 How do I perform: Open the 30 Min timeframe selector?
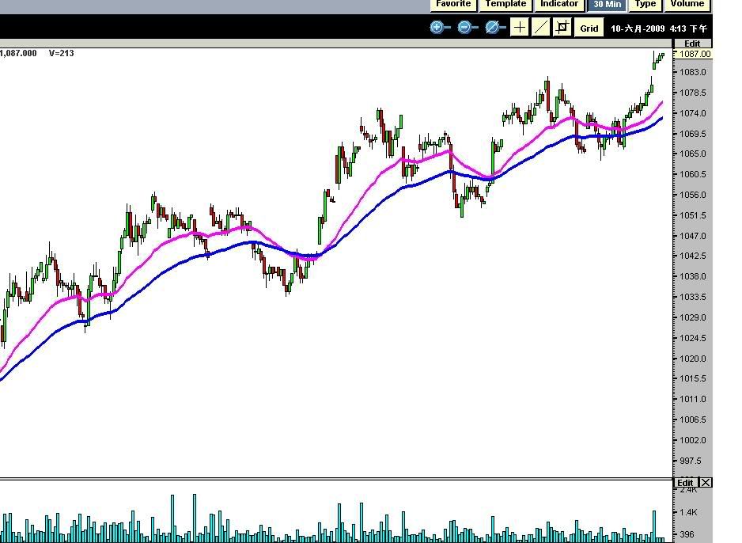(607, 4)
